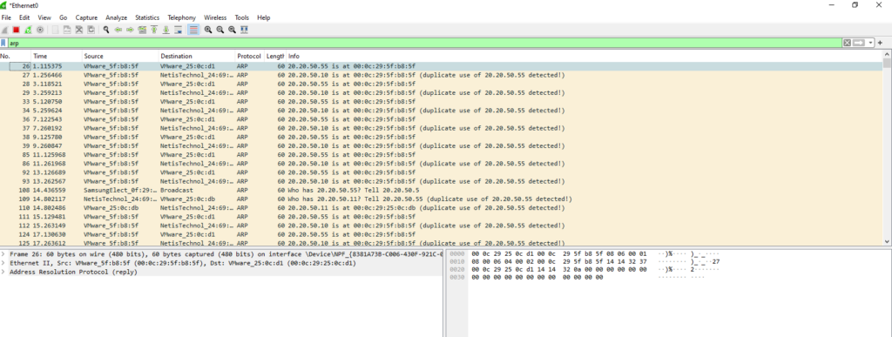Select packet 108 from SamsungElect Broadcast
Screen dimensions: 892x337
pyautogui.click(x=441, y=191)
